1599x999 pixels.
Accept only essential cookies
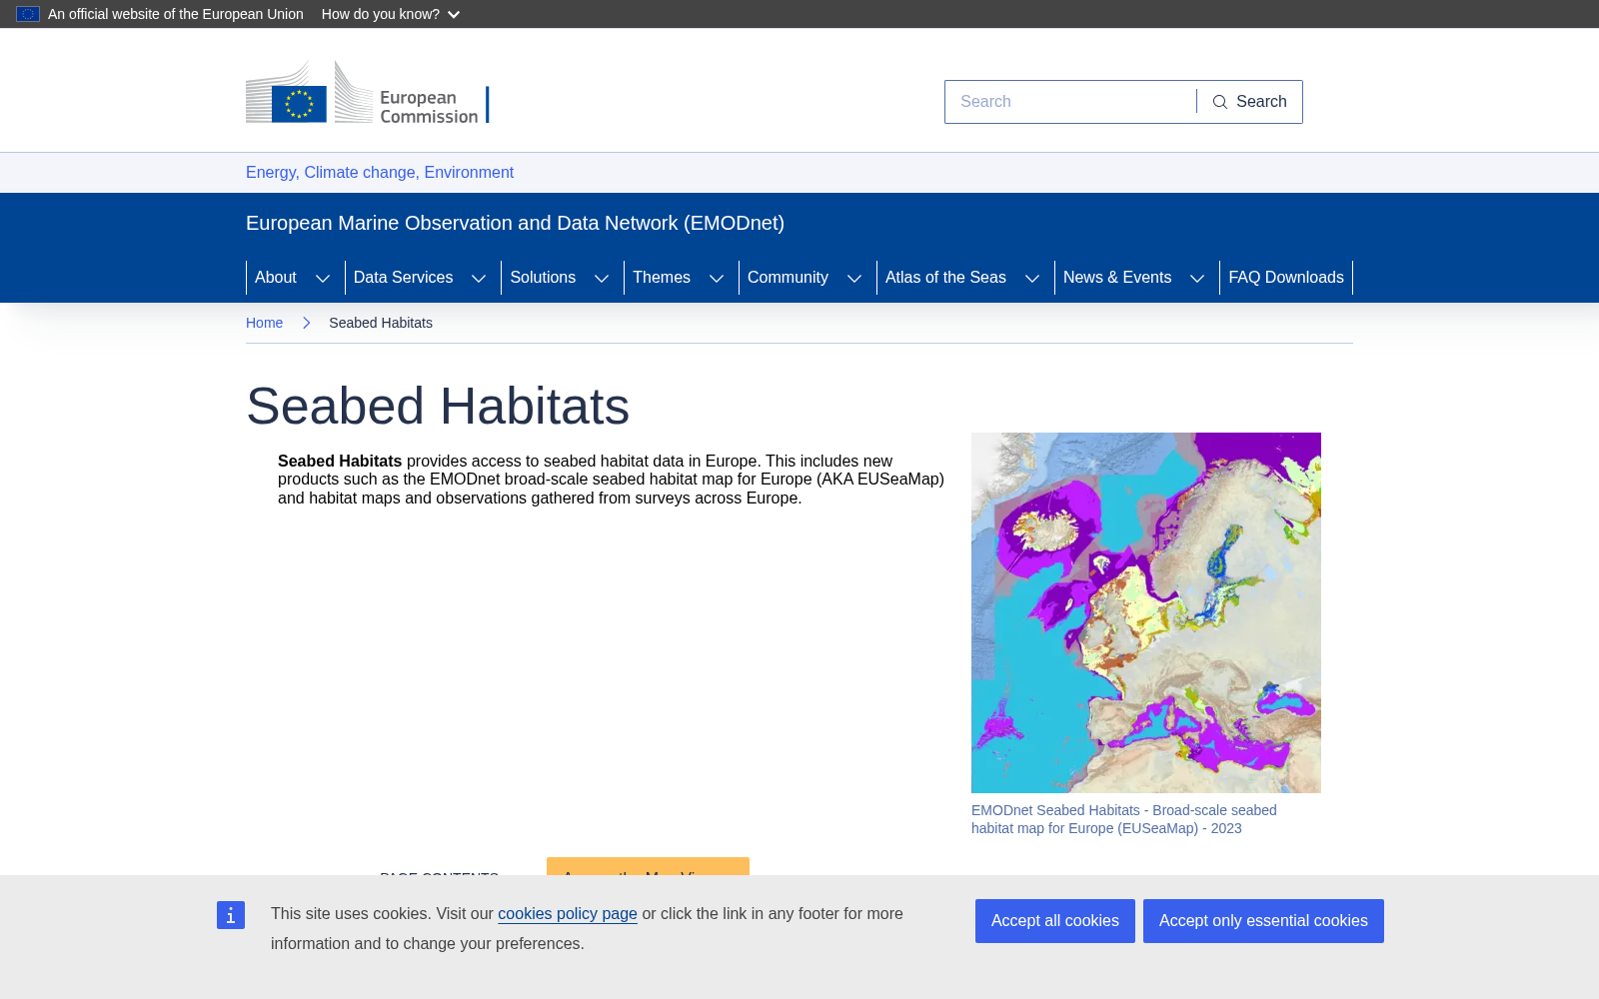1263,921
